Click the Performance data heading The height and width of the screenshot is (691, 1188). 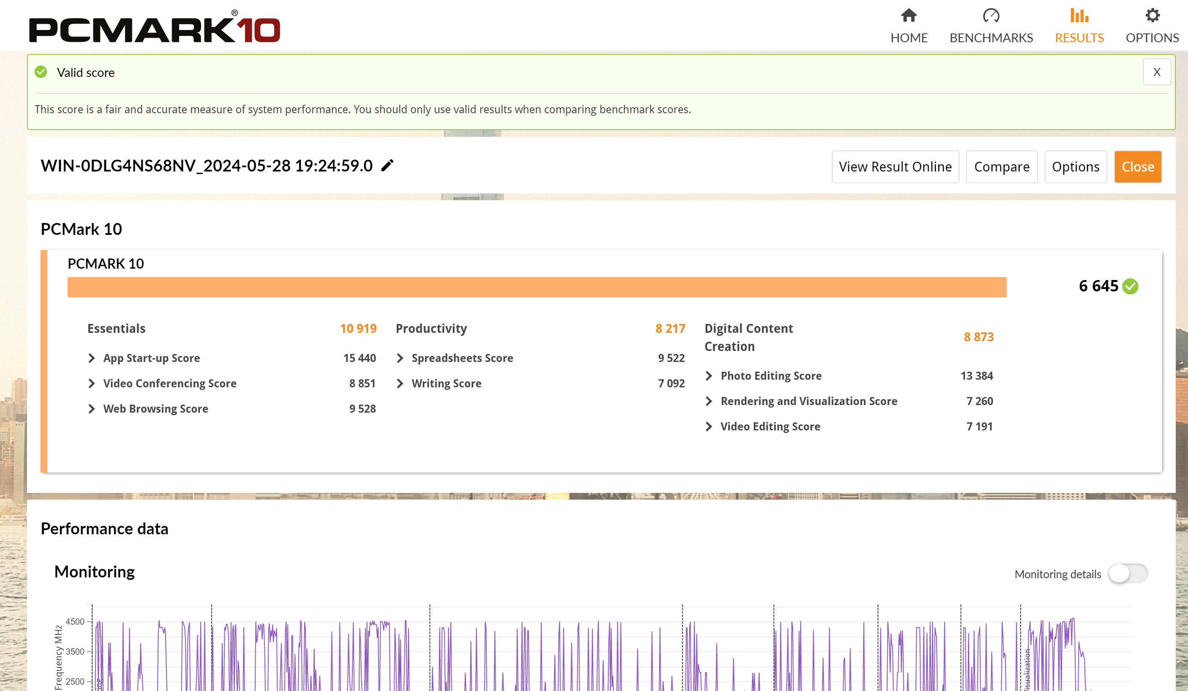point(104,529)
